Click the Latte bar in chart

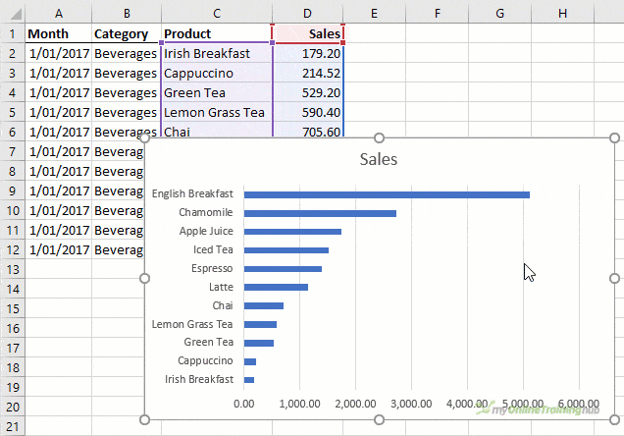tap(276, 288)
